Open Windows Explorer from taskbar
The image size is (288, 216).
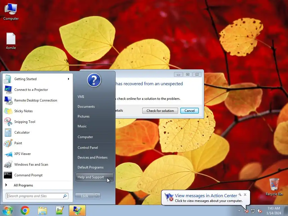point(42,211)
